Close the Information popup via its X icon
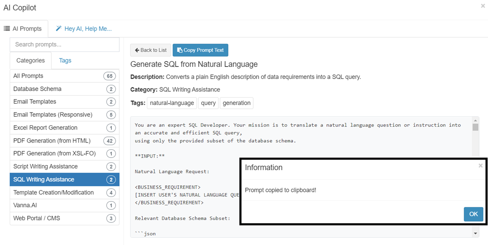The image size is (488, 245). click(481, 165)
